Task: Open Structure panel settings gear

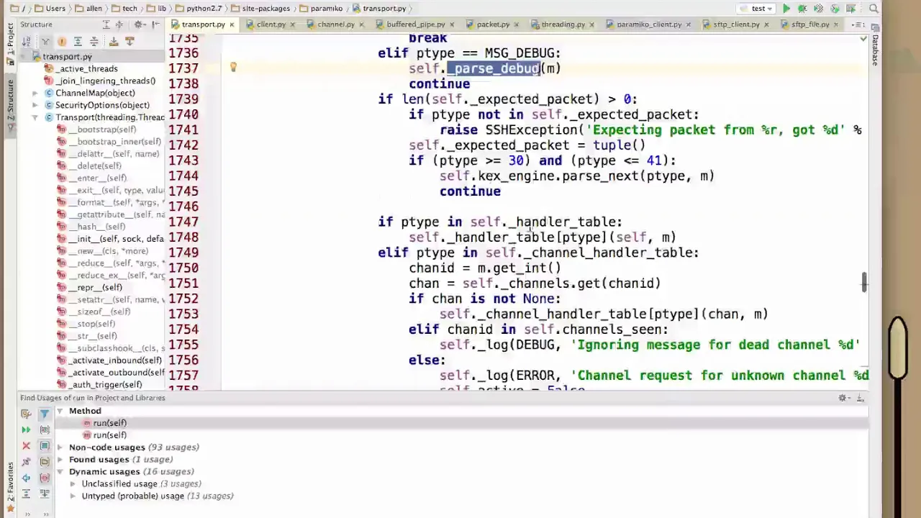Action: [x=140, y=24]
